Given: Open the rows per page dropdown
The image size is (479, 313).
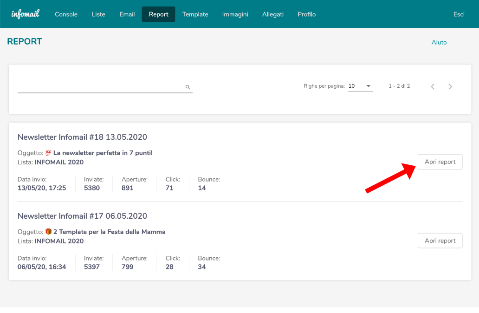Looking at the screenshot, I should click(x=360, y=86).
